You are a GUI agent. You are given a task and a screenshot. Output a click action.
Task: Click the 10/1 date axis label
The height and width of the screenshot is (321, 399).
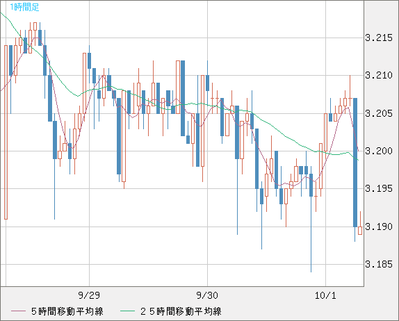click(325, 295)
